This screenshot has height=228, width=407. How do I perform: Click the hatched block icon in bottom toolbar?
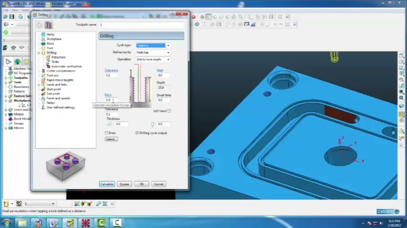(x=19, y=204)
